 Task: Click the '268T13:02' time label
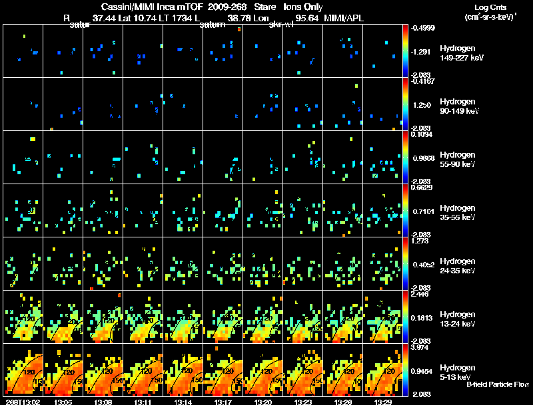click(x=23, y=402)
